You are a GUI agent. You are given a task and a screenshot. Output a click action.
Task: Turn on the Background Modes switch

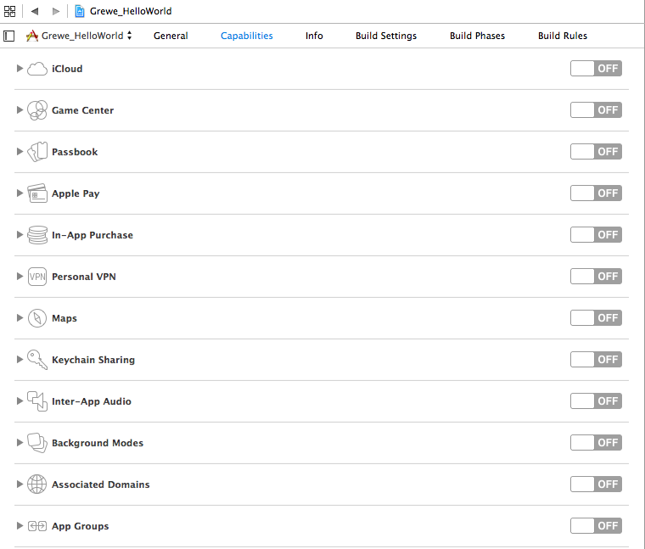tap(596, 443)
